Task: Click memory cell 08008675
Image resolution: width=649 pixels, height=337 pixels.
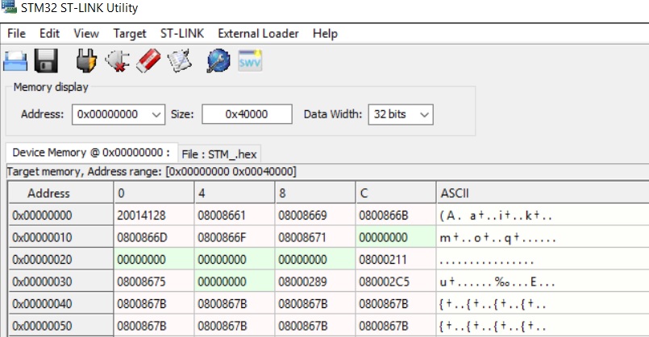Action: click(153, 282)
